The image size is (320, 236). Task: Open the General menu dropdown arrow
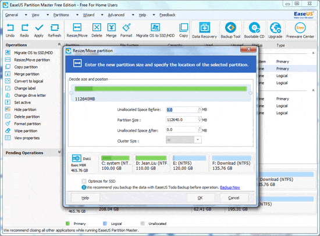26,15
